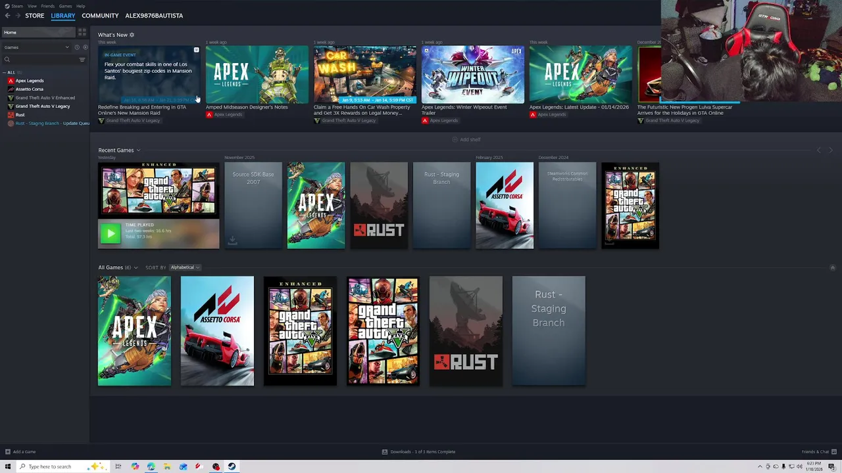The height and width of the screenshot is (473, 842).
Task: Open the View menu
Action: (32, 6)
